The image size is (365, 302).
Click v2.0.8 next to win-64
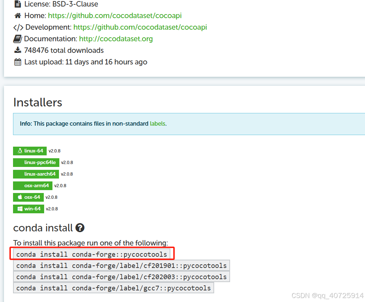tap(52, 209)
